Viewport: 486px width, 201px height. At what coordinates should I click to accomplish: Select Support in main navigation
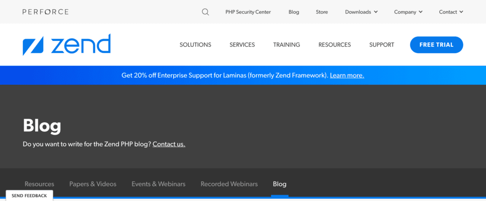click(x=382, y=45)
